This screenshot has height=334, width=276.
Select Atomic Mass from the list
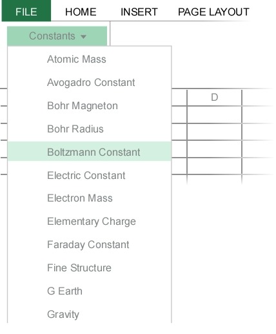pyautogui.click(x=90, y=59)
